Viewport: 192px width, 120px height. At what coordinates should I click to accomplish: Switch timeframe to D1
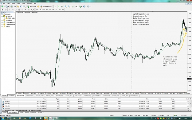pyautogui.click(x=56, y=10)
